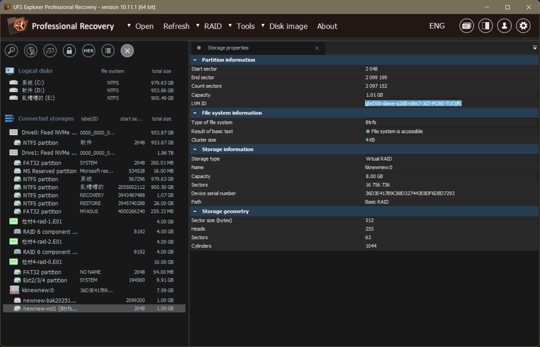The height and width of the screenshot is (347, 540).
Task: Open the RAID menu dropdown arrow
Action: tap(198, 26)
